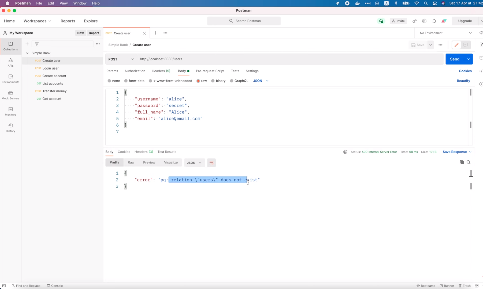
Task: Show the Raw response view
Action: click(131, 162)
